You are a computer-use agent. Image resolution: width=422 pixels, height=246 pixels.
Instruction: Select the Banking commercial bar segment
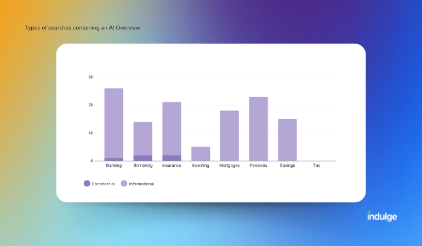pyautogui.click(x=114, y=160)
